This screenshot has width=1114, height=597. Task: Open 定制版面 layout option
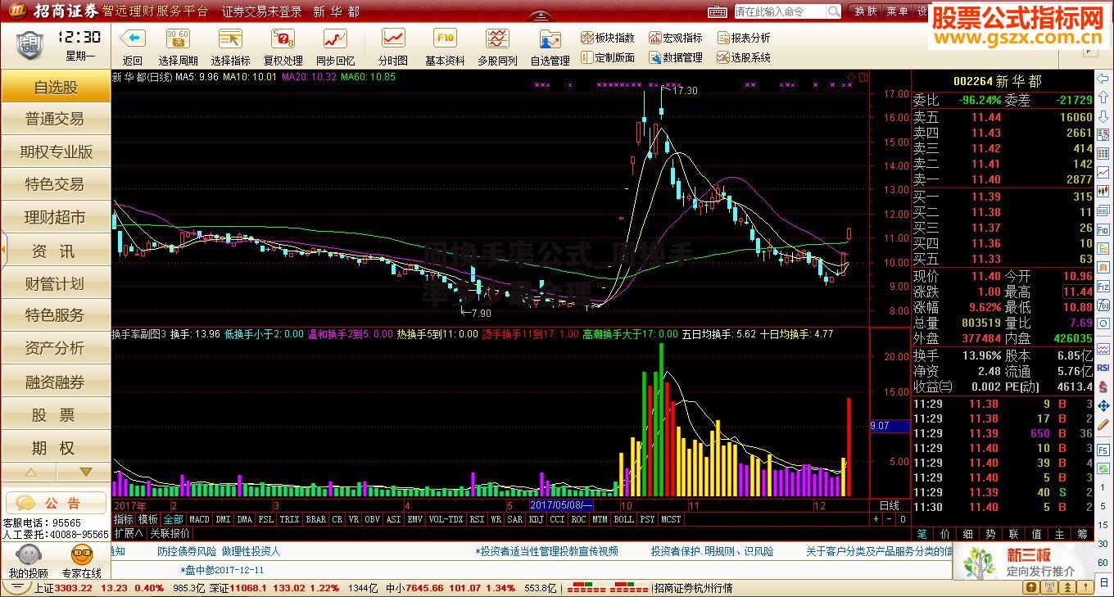click(608, 57)
